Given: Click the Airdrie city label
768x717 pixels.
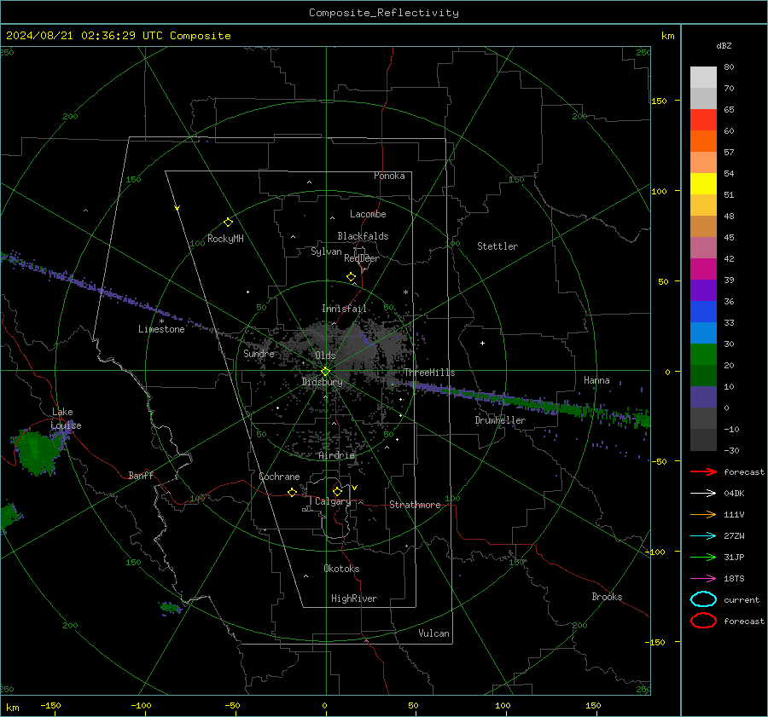Looking at the screenshot, I should point(336,455).
